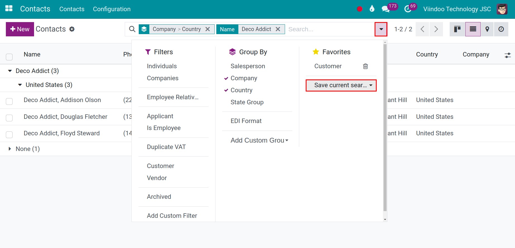515x248 pixels.
Task: Switch to Activity view
Action: point(501,29)
